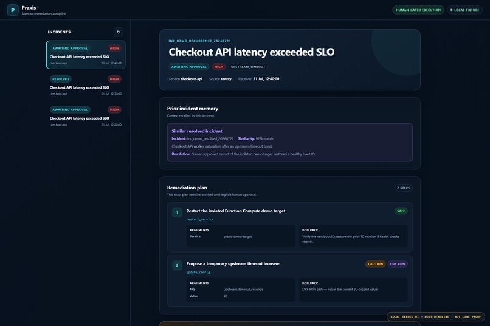
Task: Click the Similar resolved incident title
Action: pos(197,131)
